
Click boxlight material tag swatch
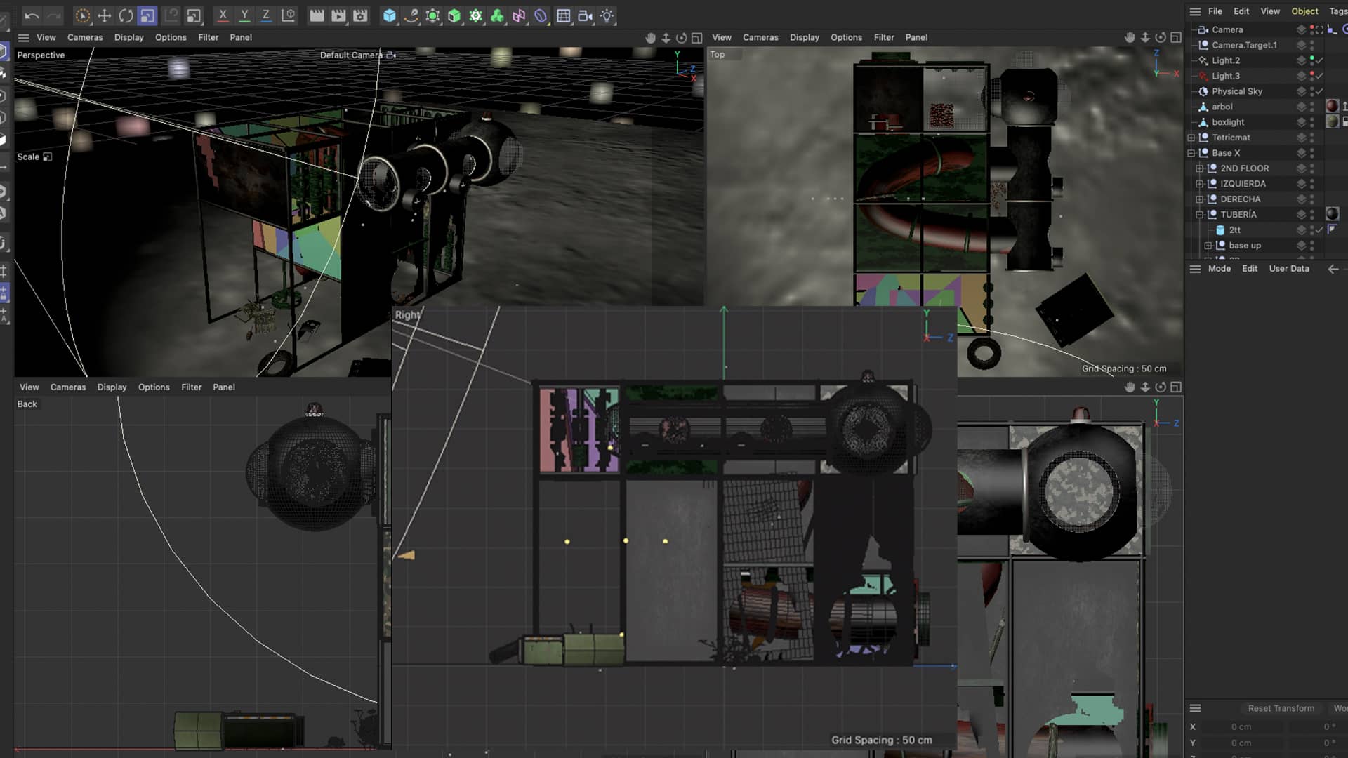click(x=1332, y=122)
